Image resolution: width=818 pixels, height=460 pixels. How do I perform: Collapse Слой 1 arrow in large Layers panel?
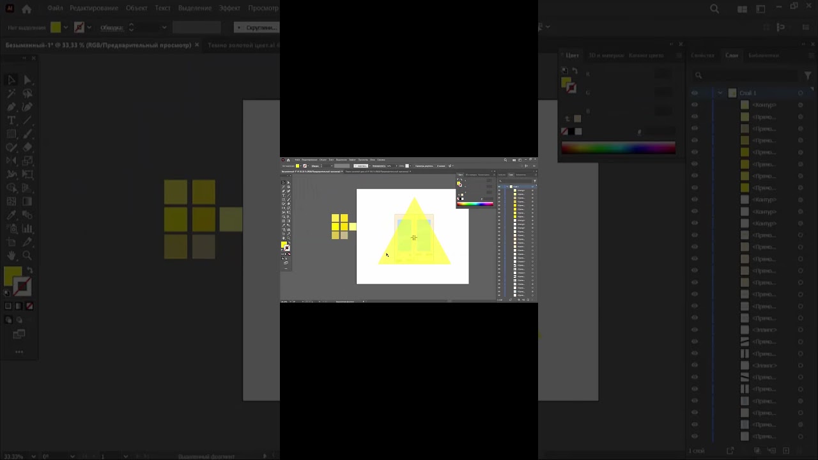click(720, 93)
